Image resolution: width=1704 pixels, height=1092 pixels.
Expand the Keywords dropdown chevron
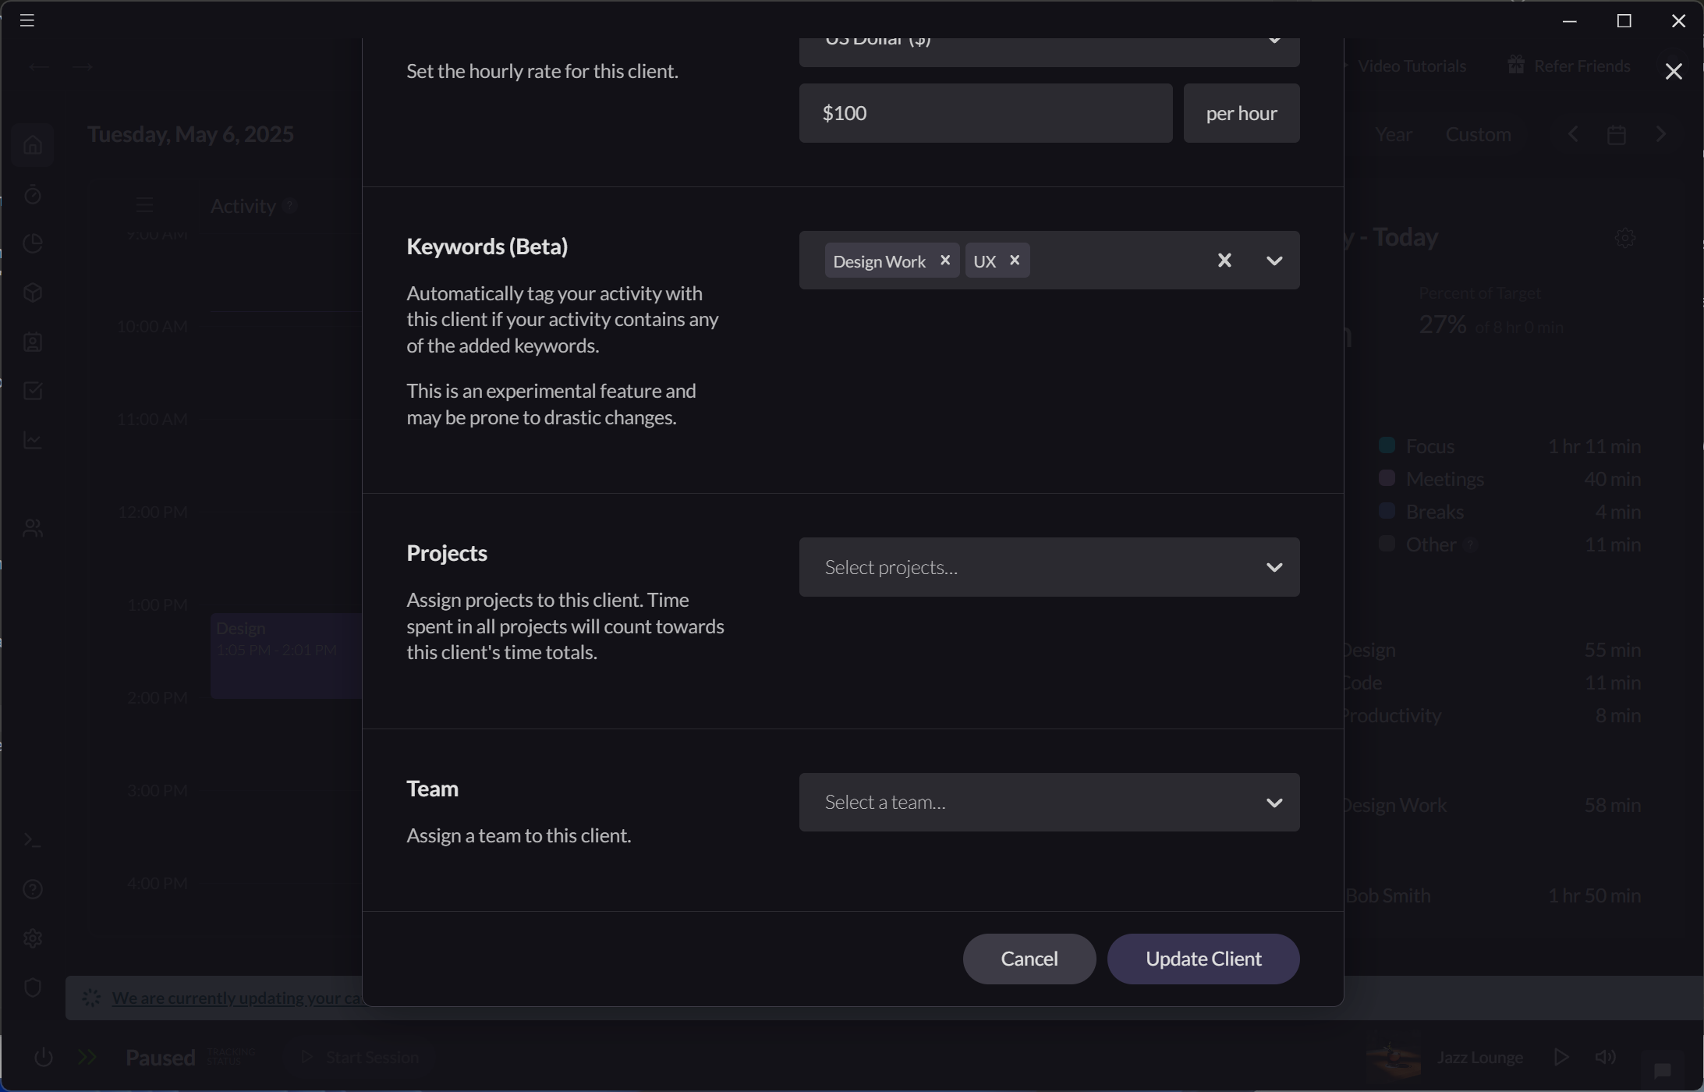pos(1273,260)
